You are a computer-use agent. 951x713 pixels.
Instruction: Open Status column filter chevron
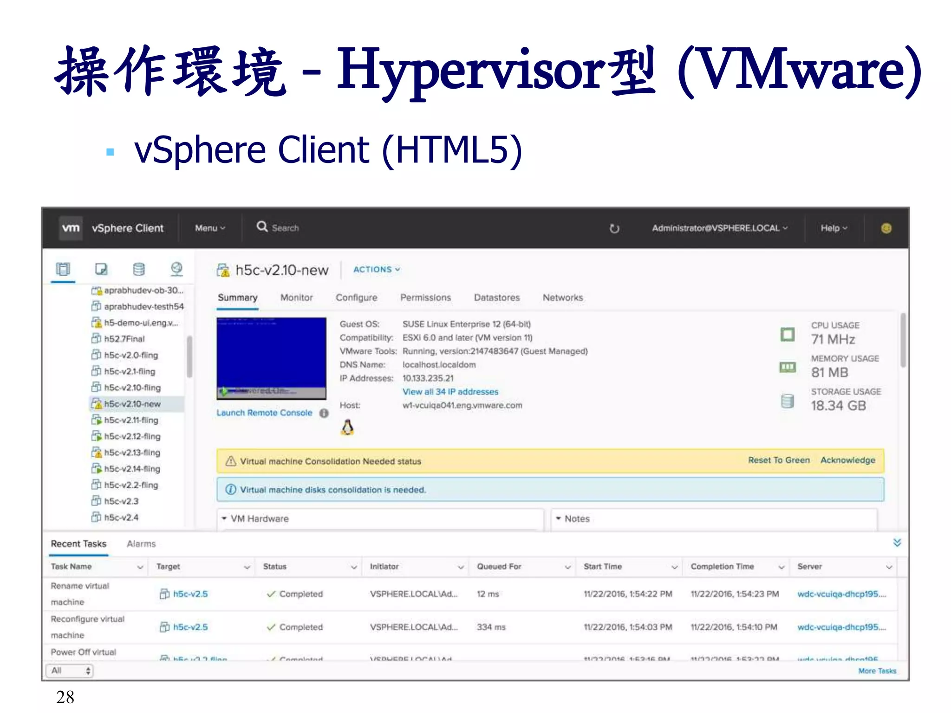coord(354,567)
